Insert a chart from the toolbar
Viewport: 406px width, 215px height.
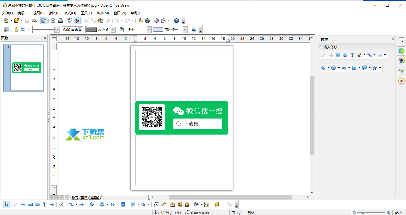[140, 21]
